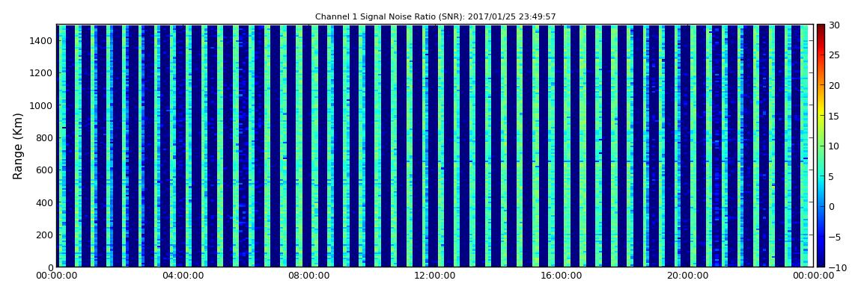The image size is (861, 304).
Task: Click the 20:00:00 time axis label
Action: point(687,276)
